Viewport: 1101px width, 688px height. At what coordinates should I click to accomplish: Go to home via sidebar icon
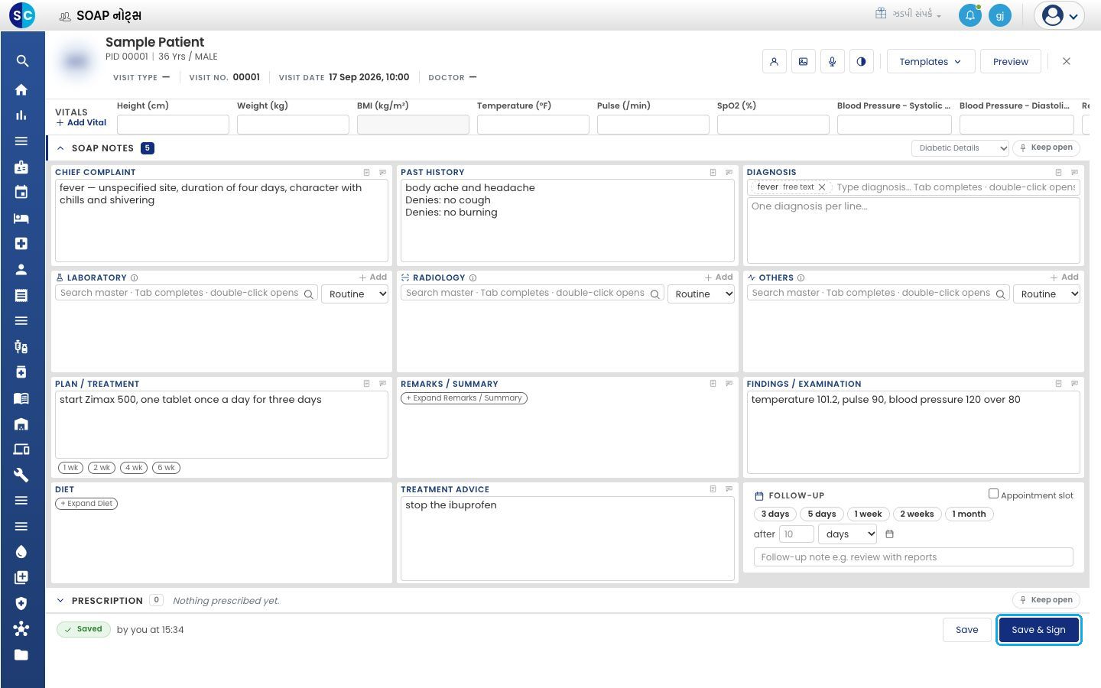click(21, 89)
